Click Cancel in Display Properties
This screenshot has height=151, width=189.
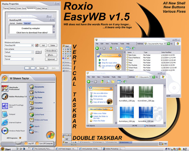[42, 68]
